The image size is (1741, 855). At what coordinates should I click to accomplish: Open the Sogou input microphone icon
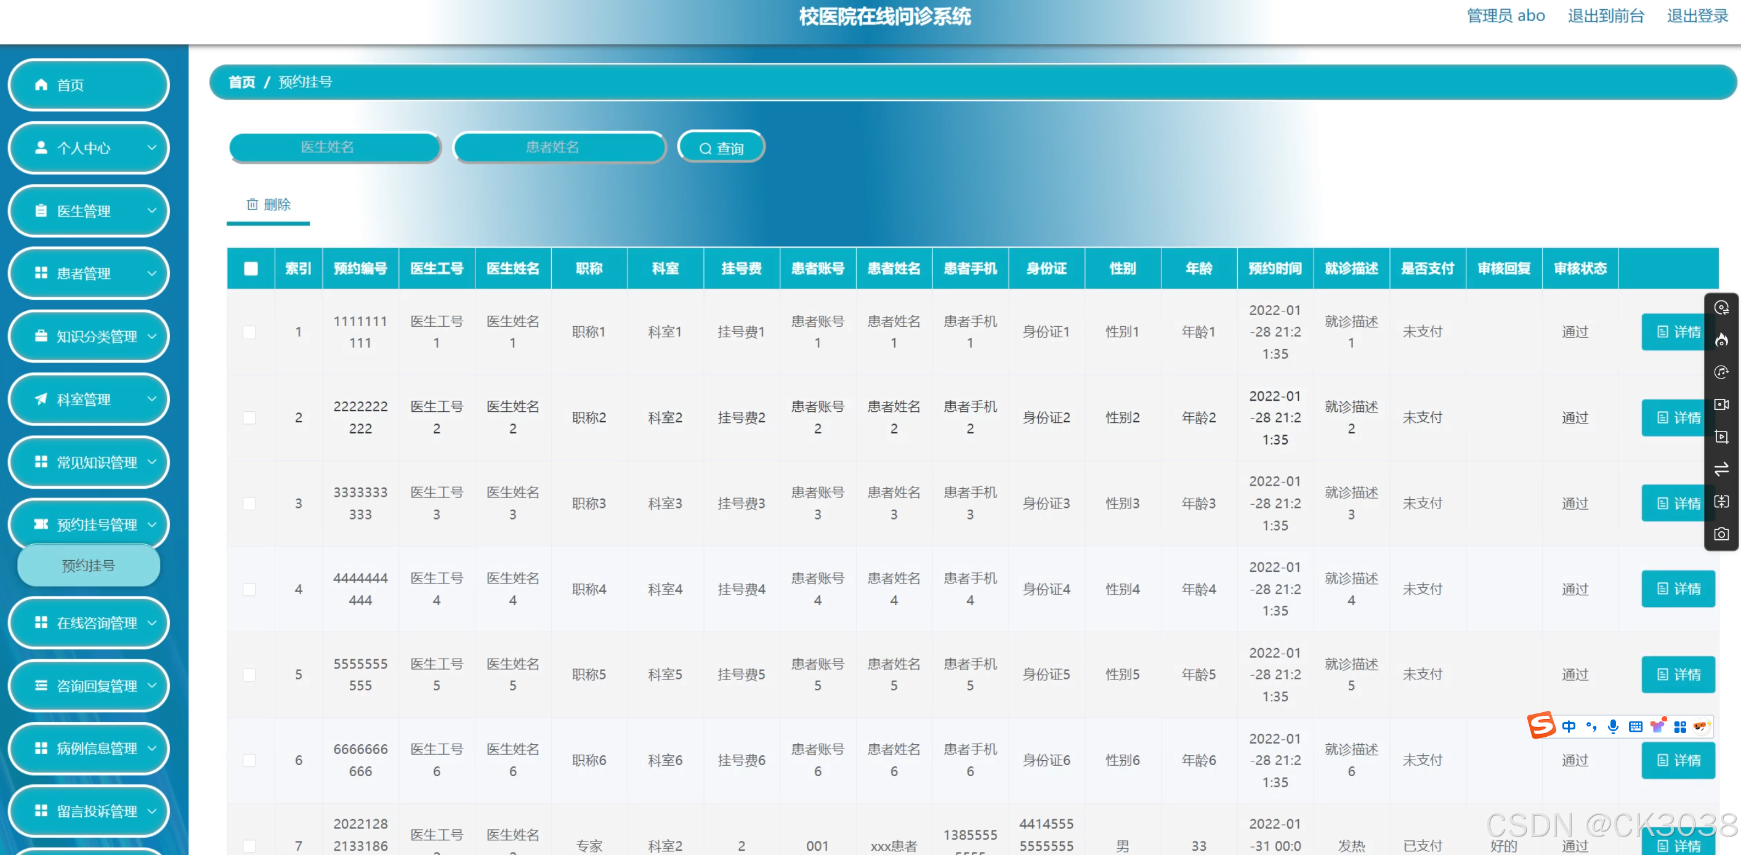click(x=1614, y=727)
